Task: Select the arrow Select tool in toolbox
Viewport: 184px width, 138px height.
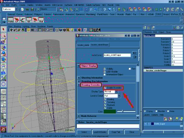Action: coord(4,29)
